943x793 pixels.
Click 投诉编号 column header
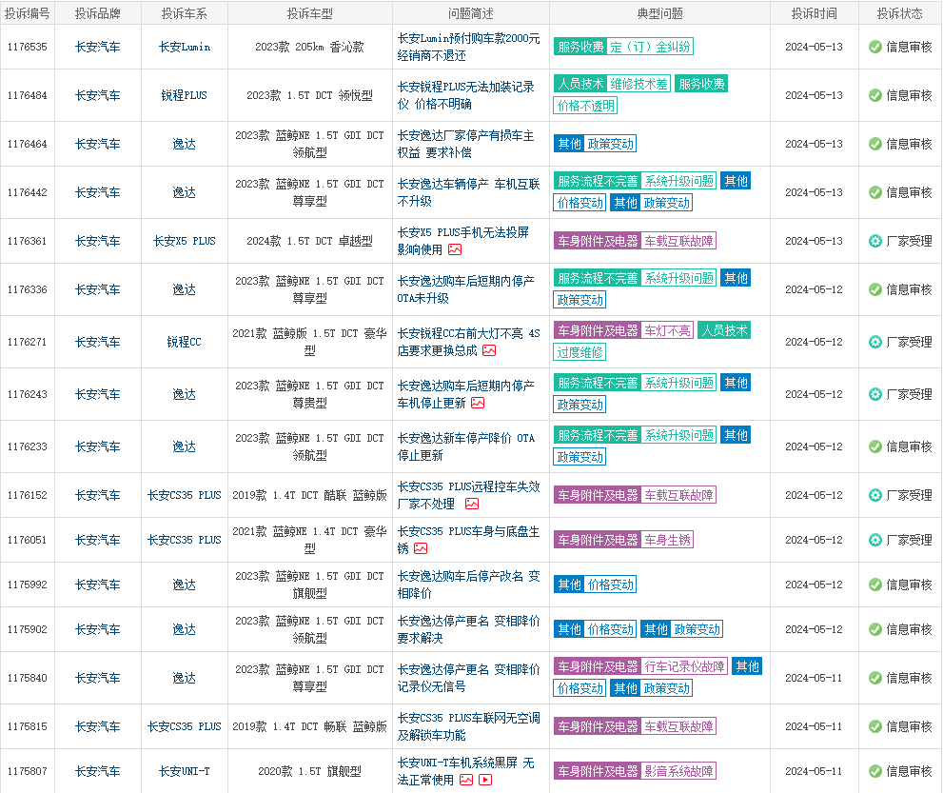click(x=27, y=13)
